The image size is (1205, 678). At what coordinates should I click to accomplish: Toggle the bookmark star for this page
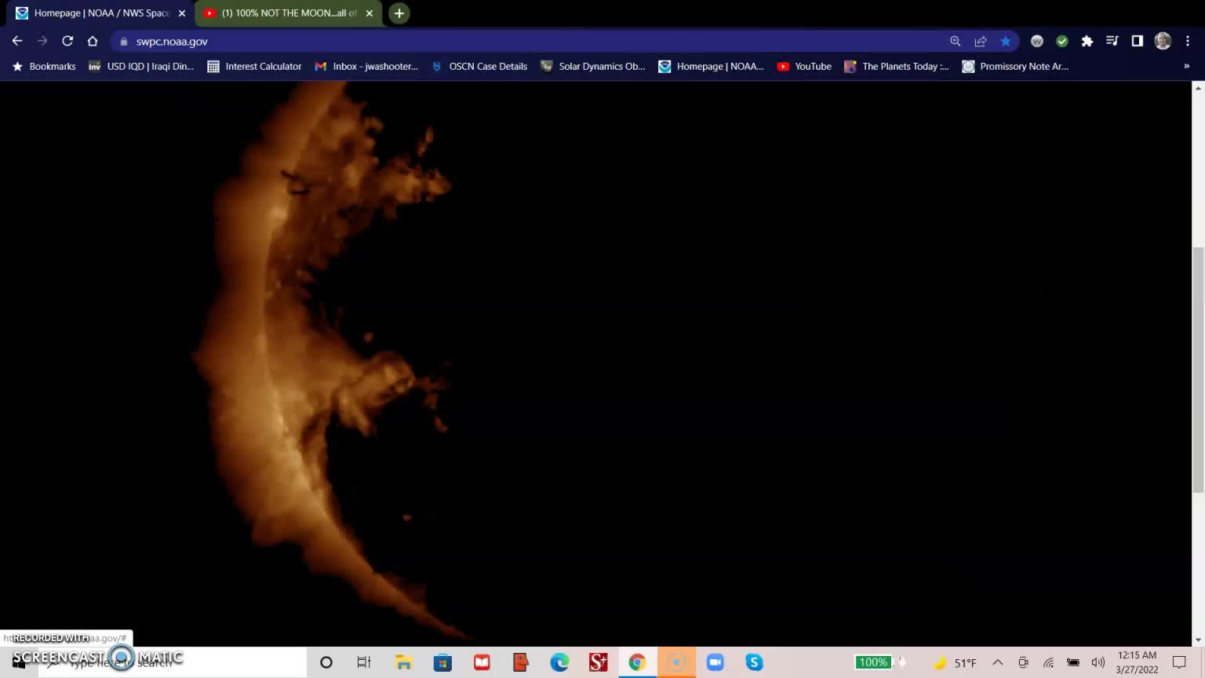pyautogui.click(x=1006, y=41)
